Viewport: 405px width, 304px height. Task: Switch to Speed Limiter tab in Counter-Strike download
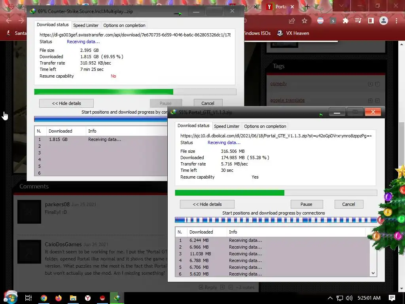tap(86, 25)
